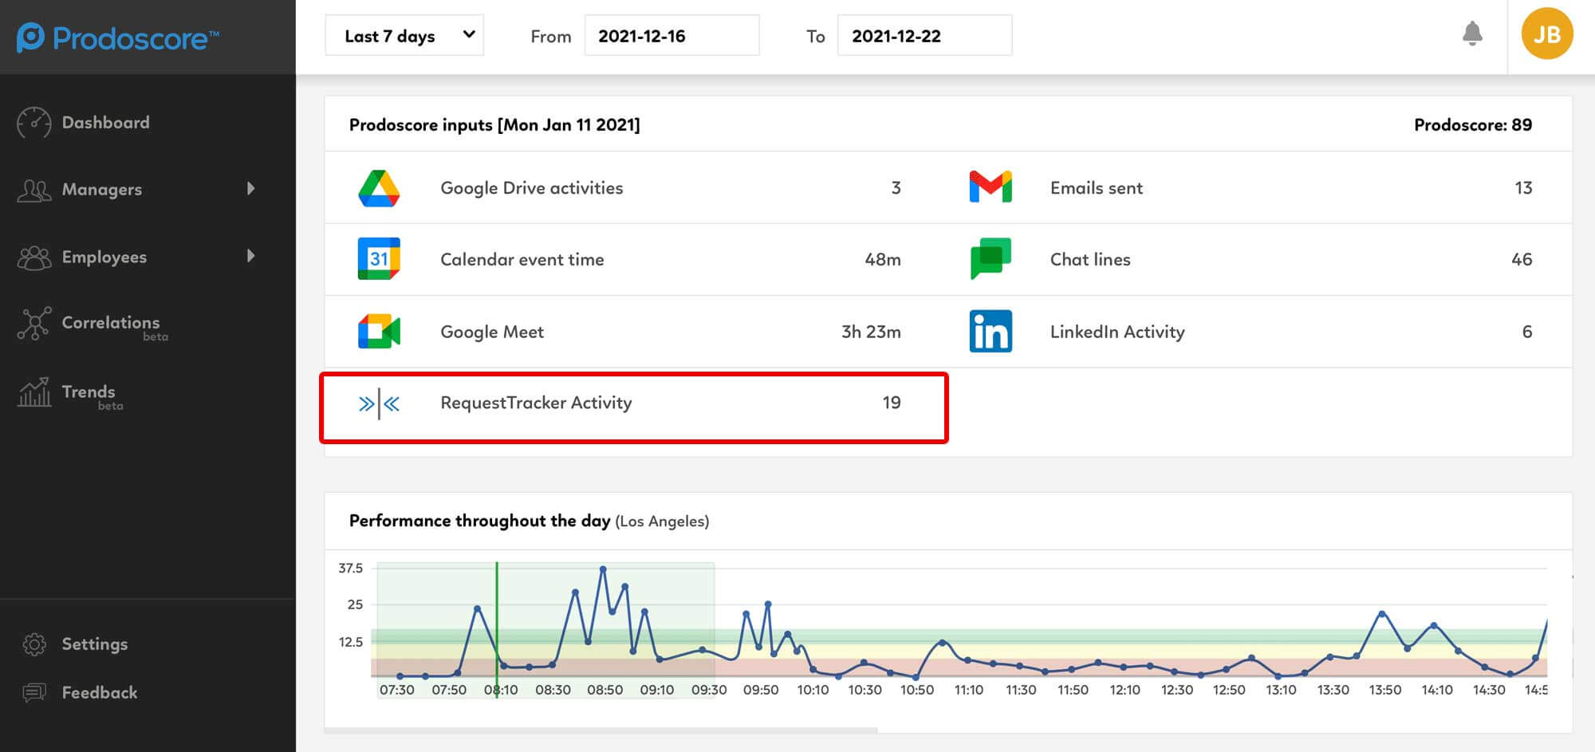The image size is (1595, 752).
Task: Click RequestTracker Activity count 19
Action: tap(892, 403)
